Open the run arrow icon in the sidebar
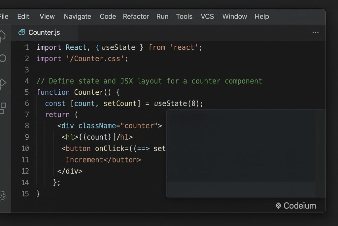Screen dimensions: 338x226 3,83
